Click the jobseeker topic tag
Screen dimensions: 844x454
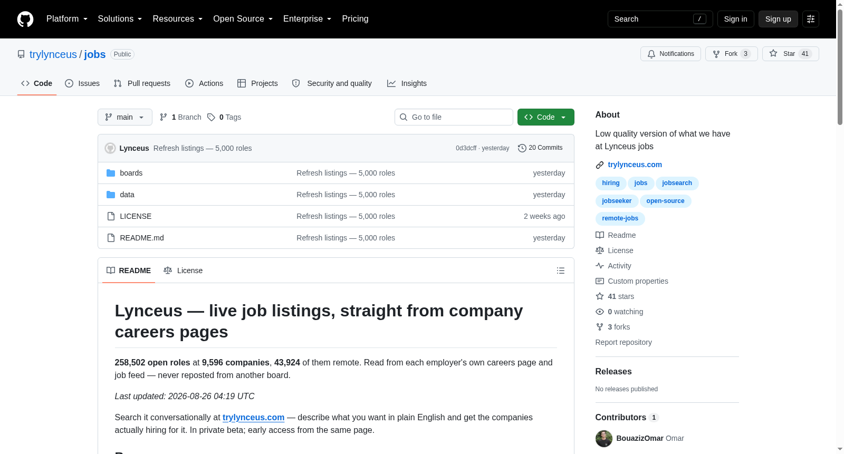617,201
